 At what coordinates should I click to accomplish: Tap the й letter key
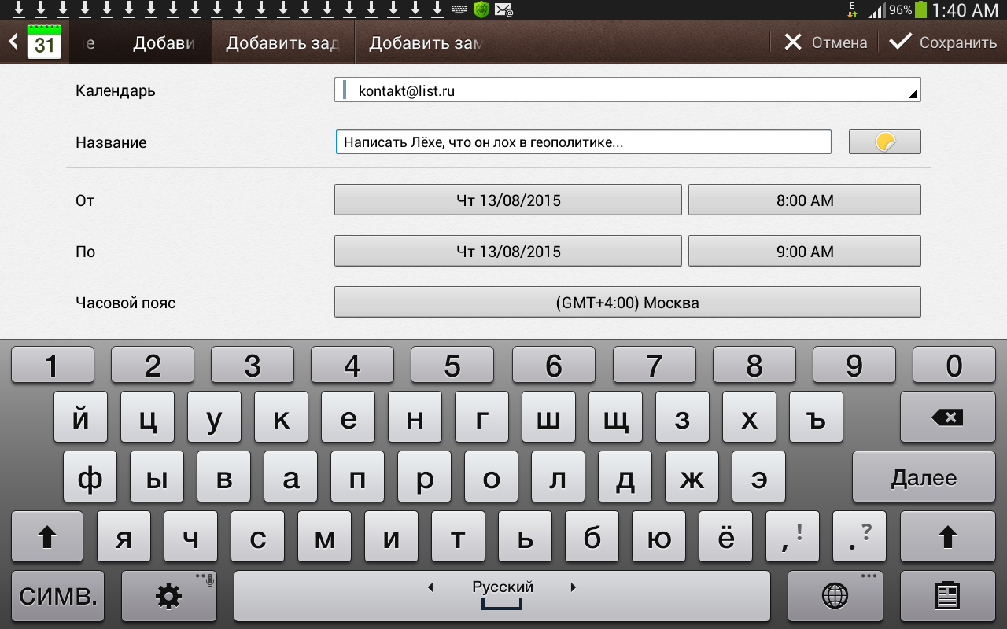80,417
